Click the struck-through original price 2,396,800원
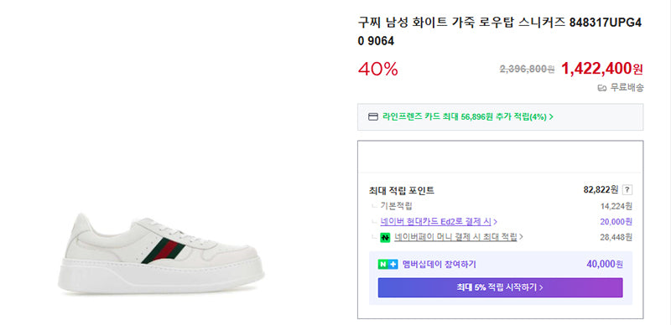This screenshot has width=671, height=325. point(528,69)
